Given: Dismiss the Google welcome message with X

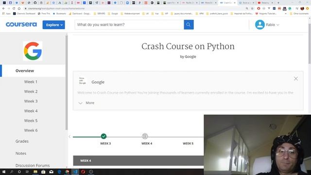Looking at the screenshot, I should coord(296,79).
